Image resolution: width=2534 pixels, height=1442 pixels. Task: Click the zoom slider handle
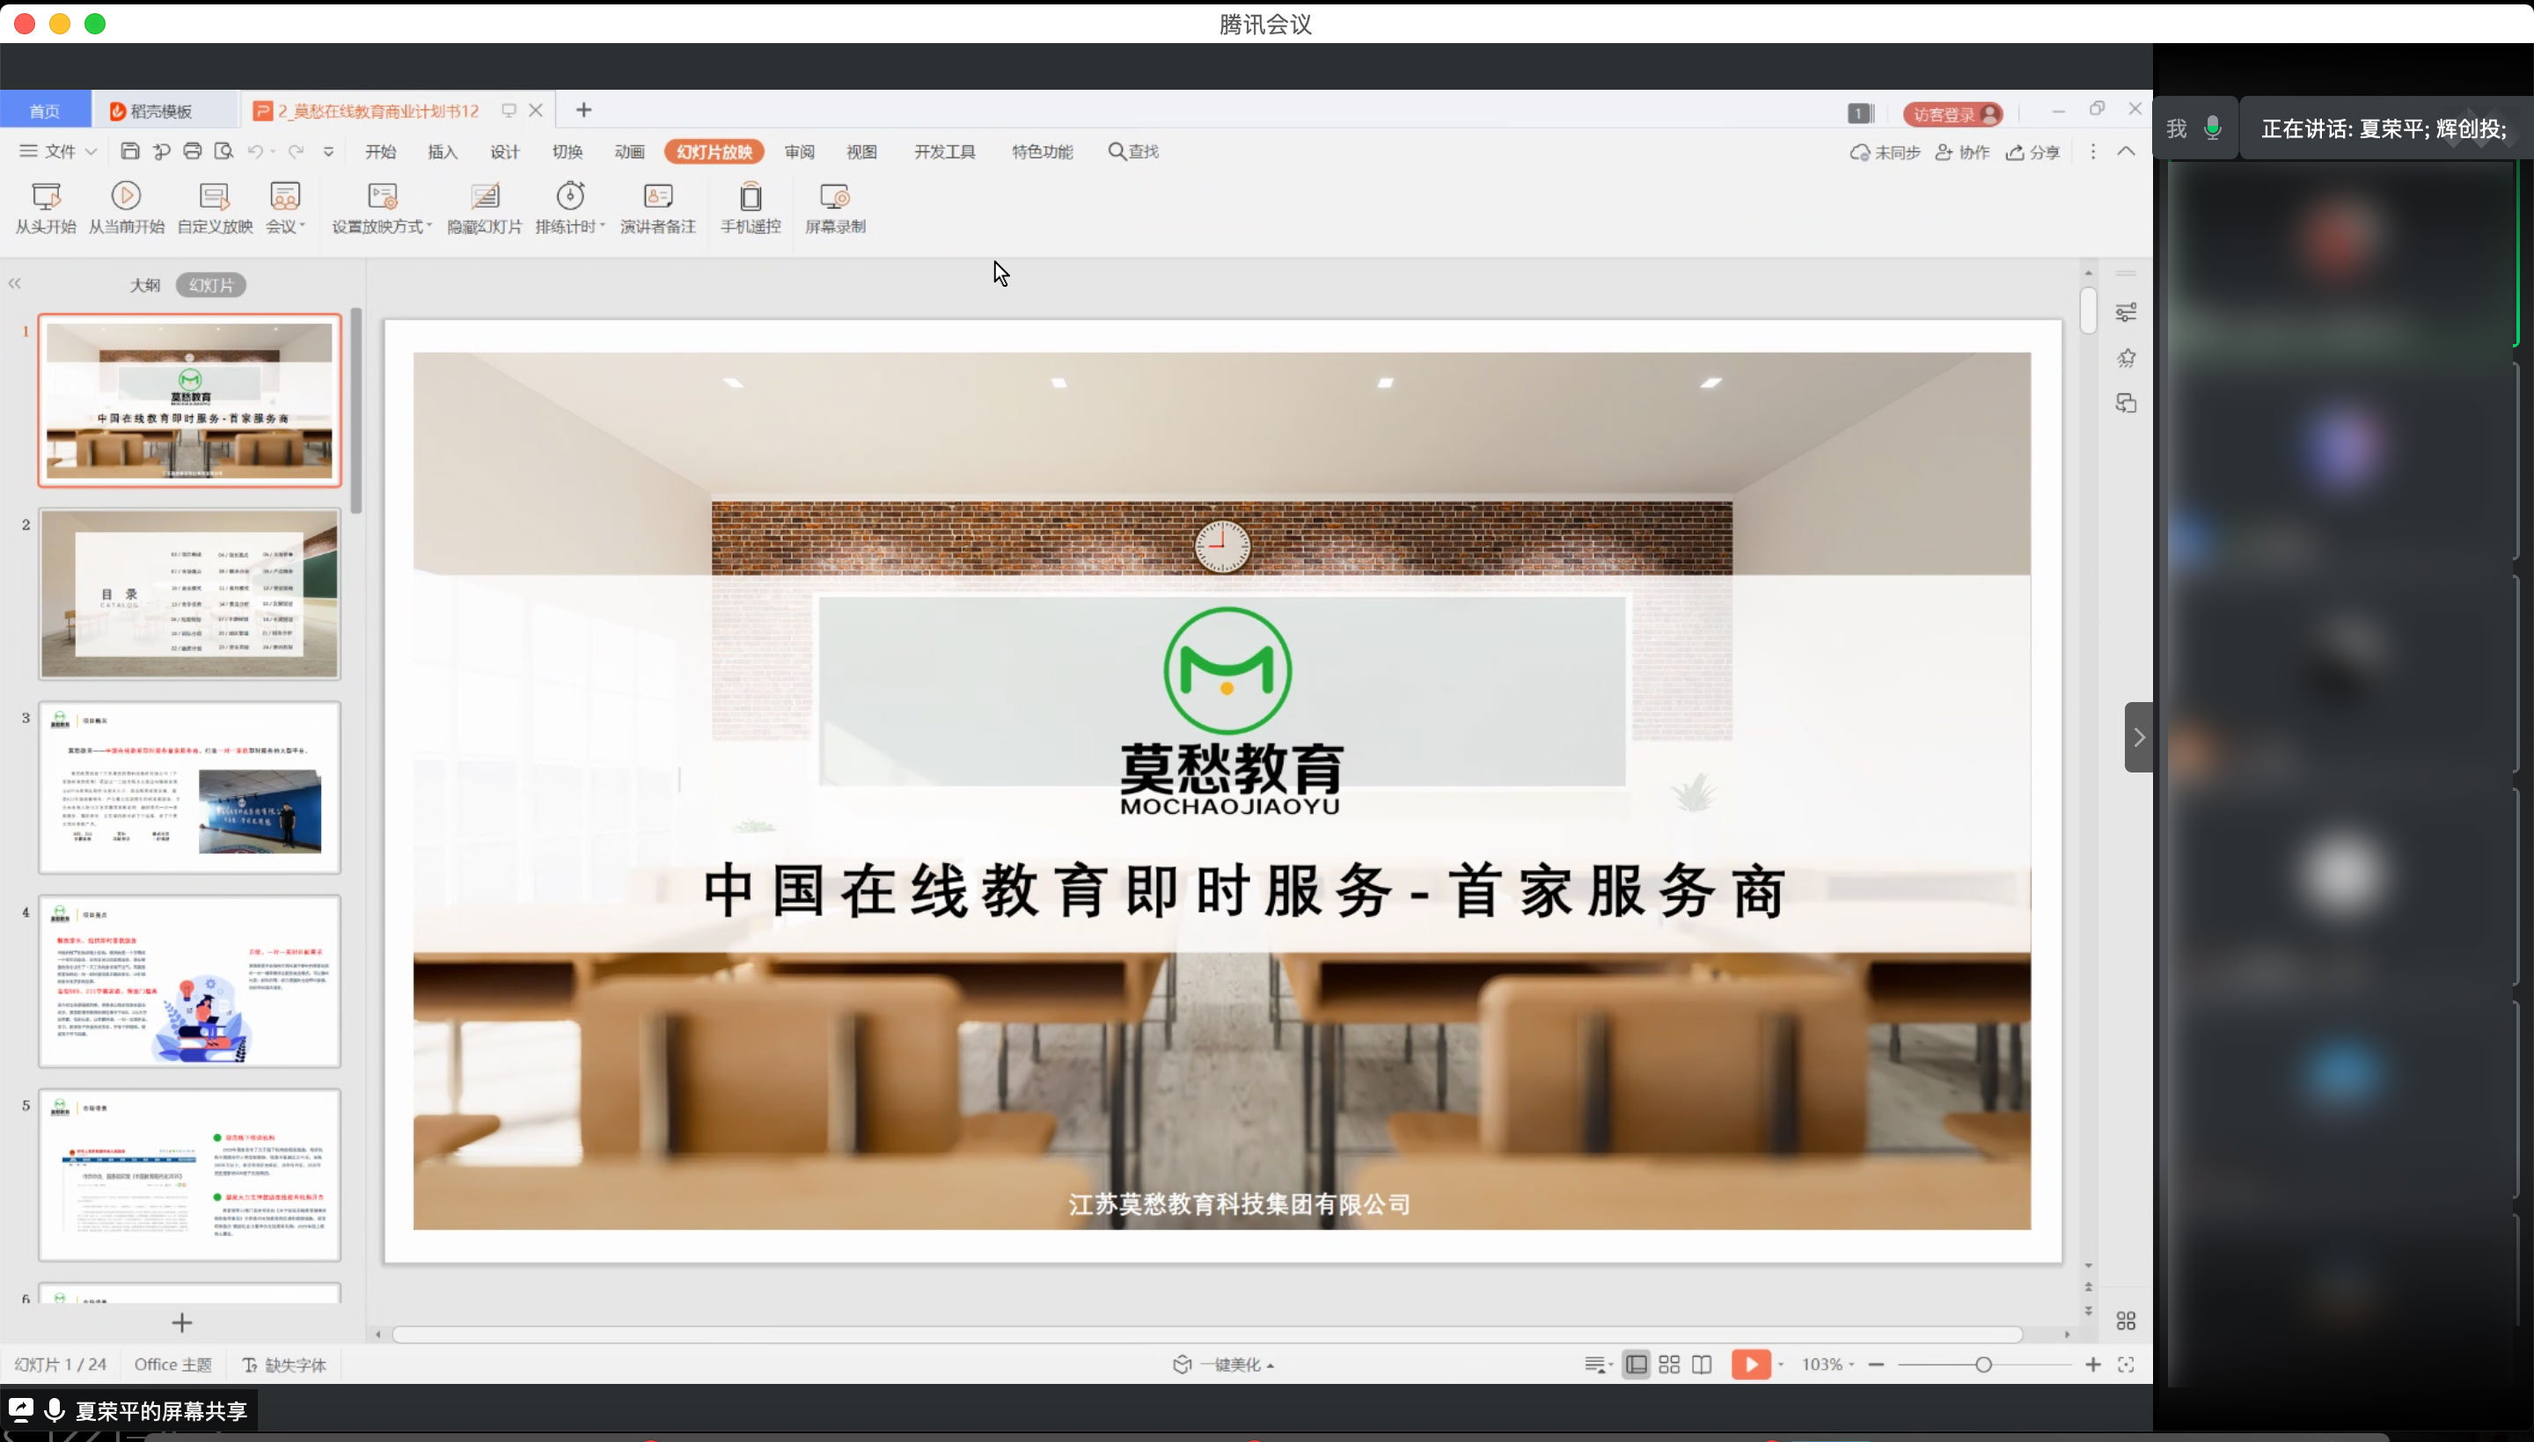[x=1982, y=1365]
